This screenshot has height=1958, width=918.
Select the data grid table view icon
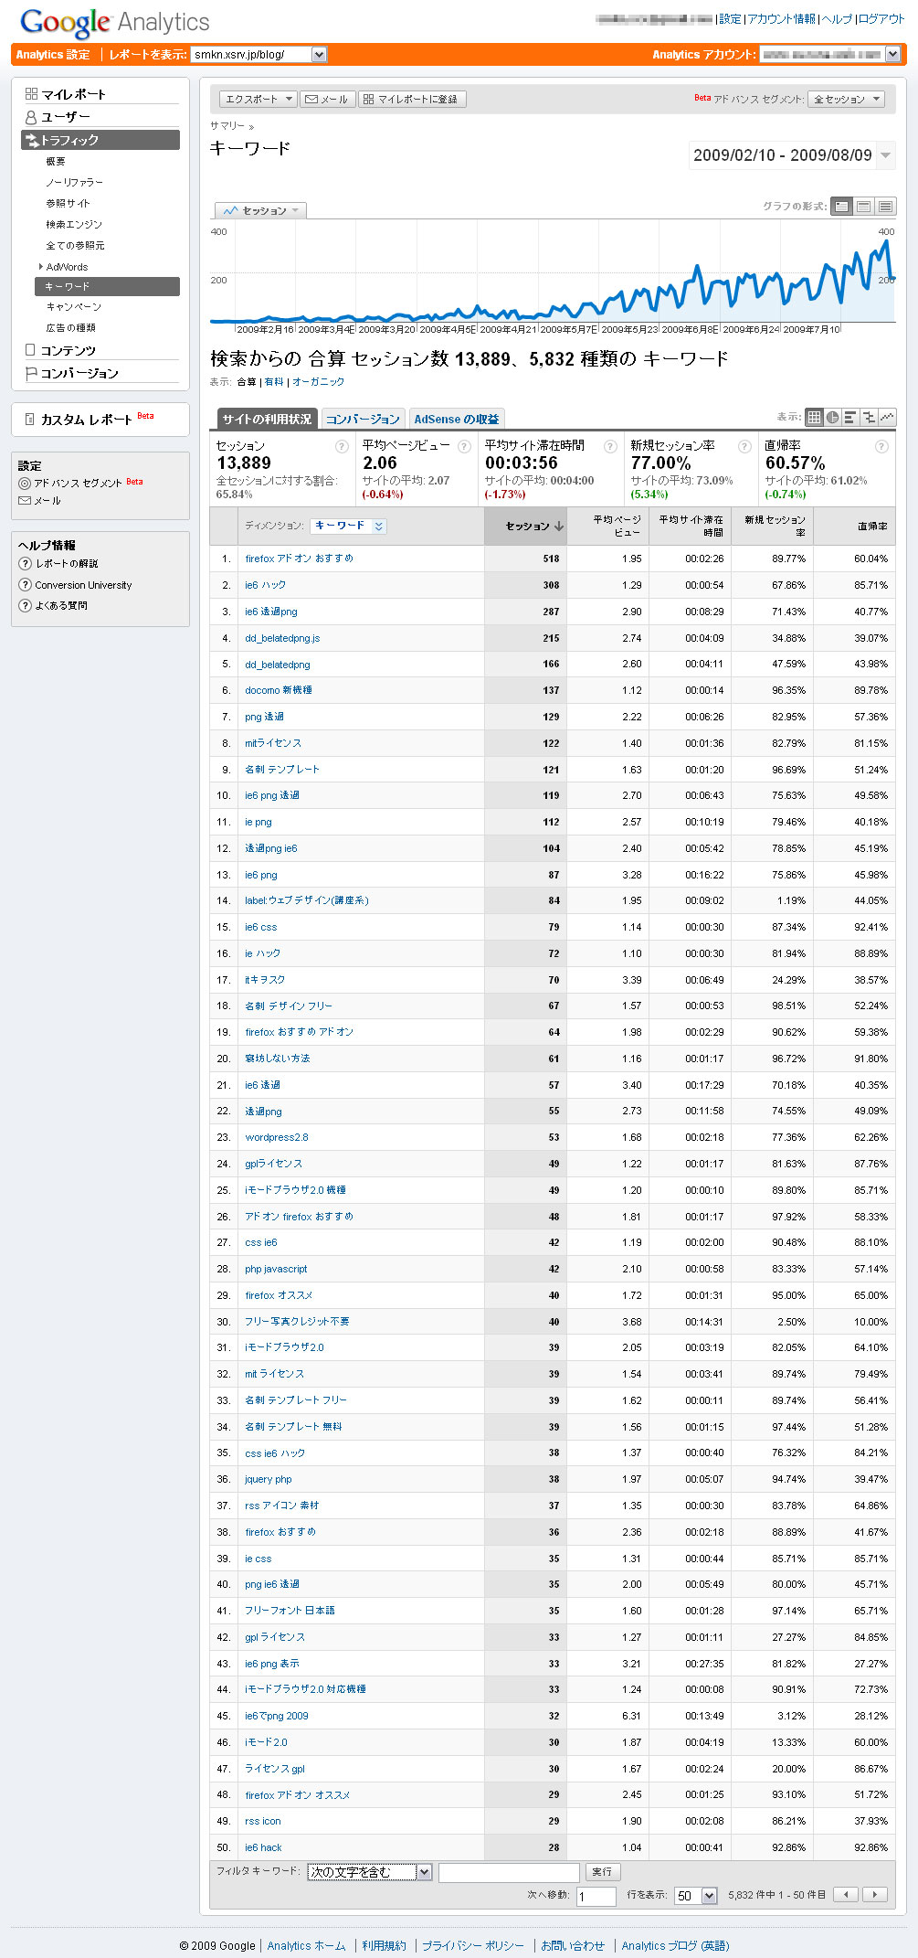pos(814,417)
